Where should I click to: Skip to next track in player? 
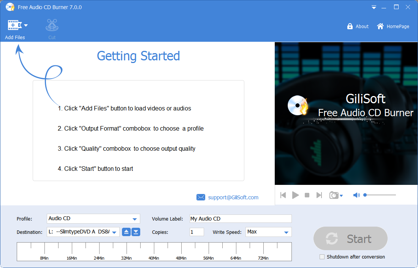tap(319, 195)
